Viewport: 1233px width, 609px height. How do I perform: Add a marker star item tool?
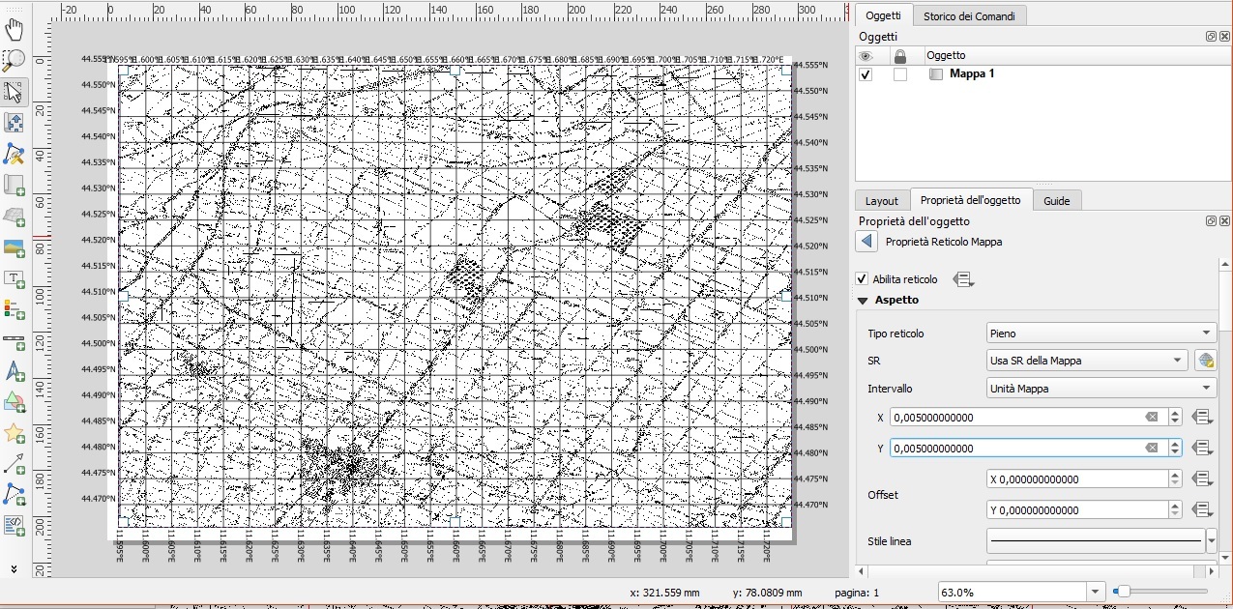point(15,433)
